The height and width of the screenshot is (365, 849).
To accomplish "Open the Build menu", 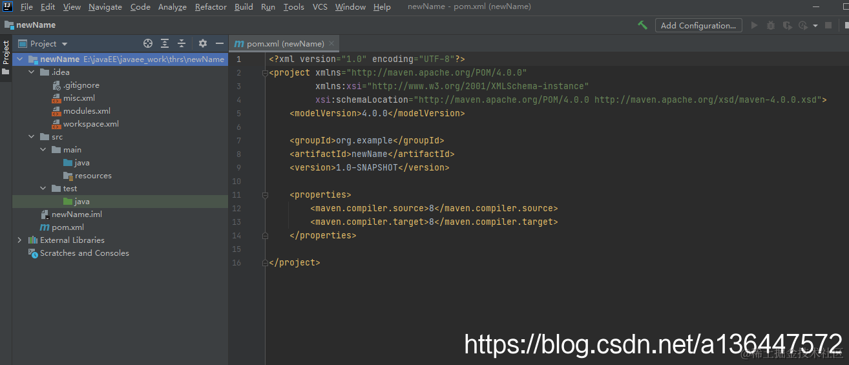I will (x=244, y=6).
